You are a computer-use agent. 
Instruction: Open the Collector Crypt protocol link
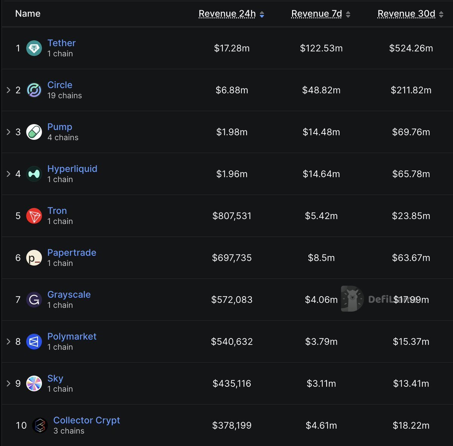coord(86,420)
